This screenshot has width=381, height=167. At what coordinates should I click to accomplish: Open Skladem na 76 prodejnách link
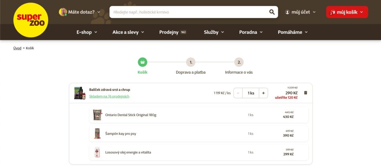click(x=109, y=97)
